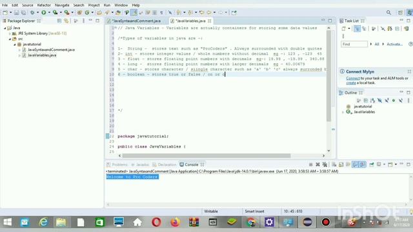Open Package Explorer view menu
Screen dimensions: 413x232
(x=83, y=21)
